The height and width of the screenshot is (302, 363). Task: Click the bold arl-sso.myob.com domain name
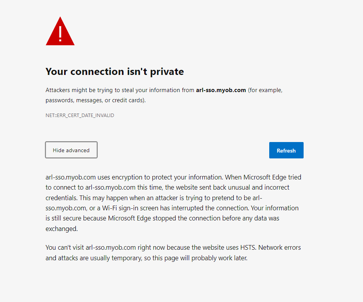(221, 90)
